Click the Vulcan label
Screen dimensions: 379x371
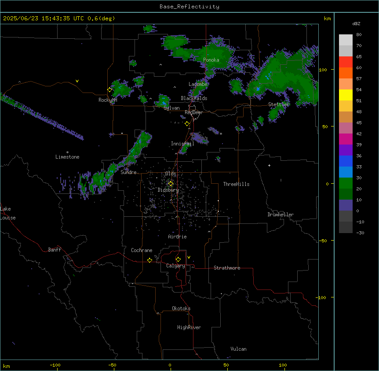point(239,349)
